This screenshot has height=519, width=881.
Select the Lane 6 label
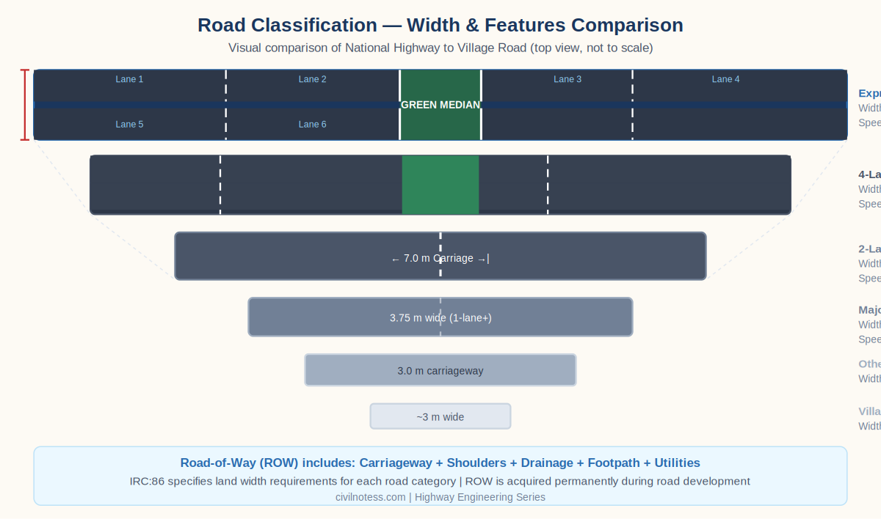click(x=312, y=125)
